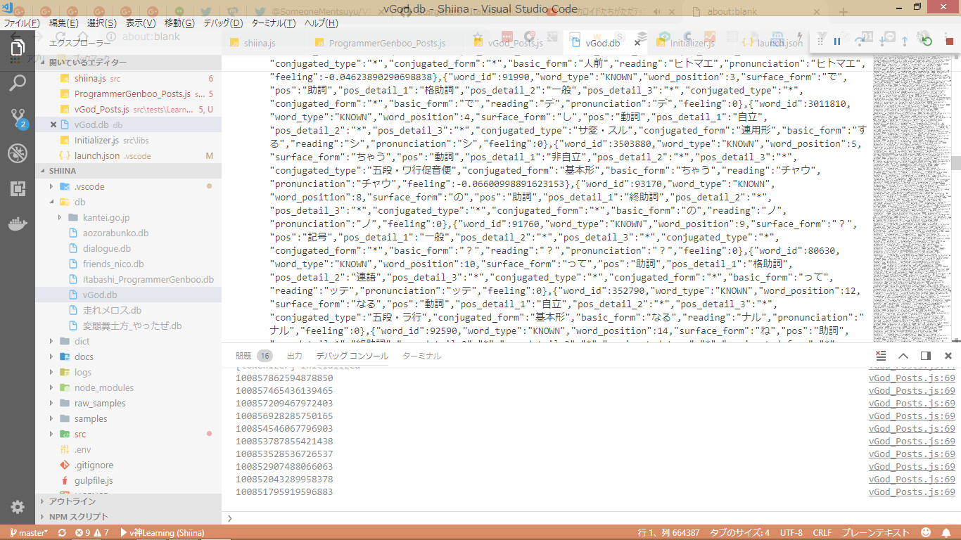
Task: Pause the debugger from debug toolbar
Action: click(x=837, y=42)
